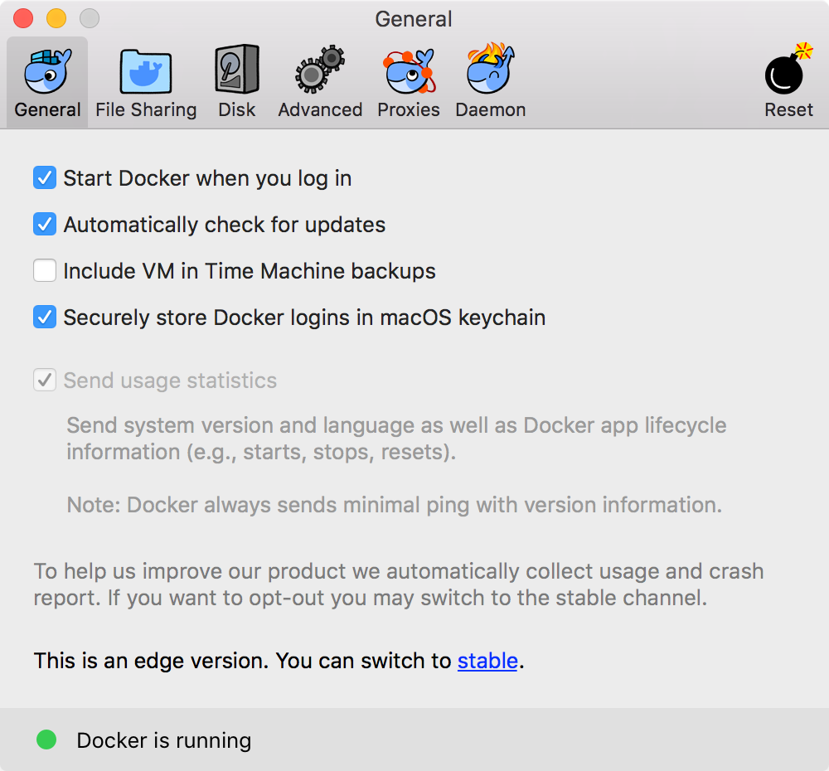829x771 pixels.
Task: Click the Reset label in toolbar
Action: pos(788,109)
